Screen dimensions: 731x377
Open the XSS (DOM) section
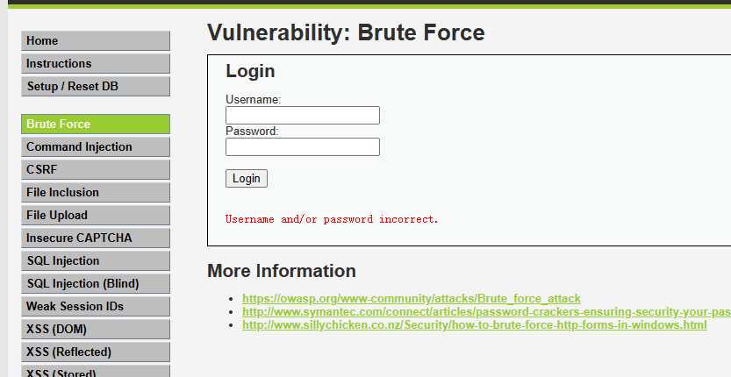95,330
